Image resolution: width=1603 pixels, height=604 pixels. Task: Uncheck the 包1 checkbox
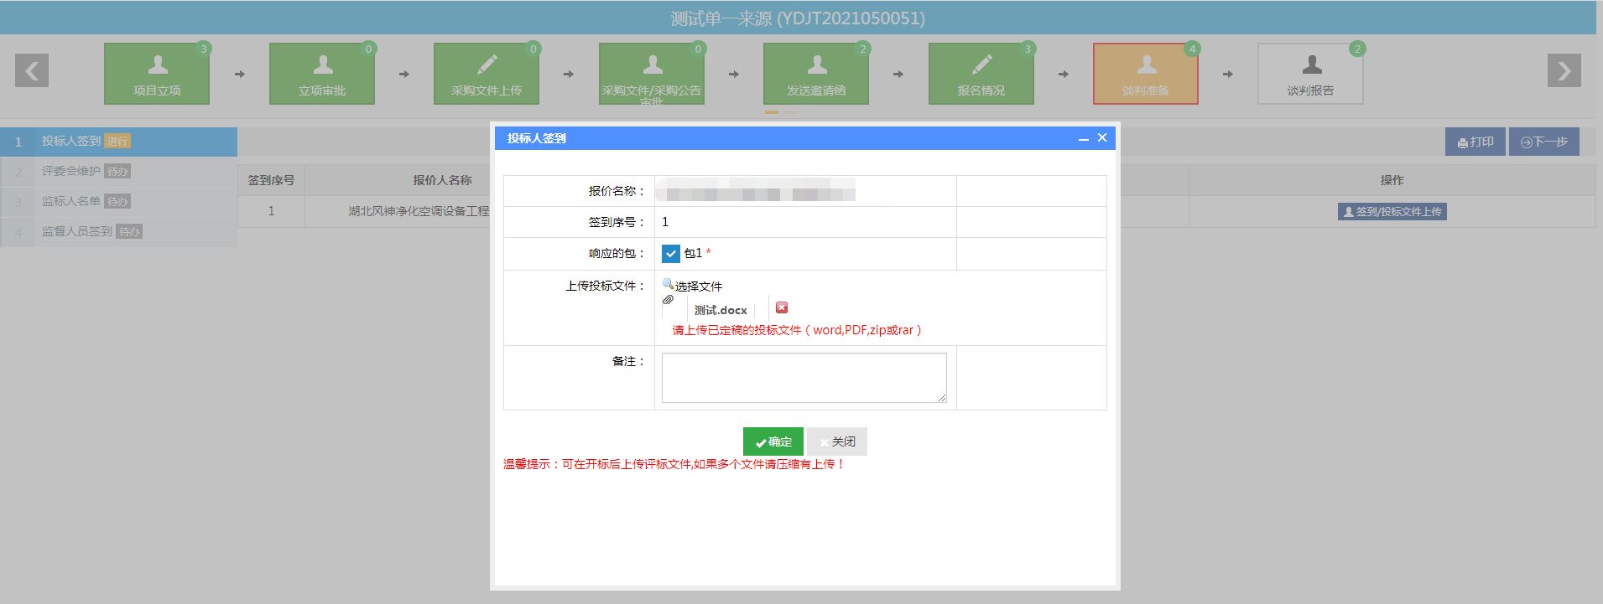pyautogui.click(x=671, y=253)
